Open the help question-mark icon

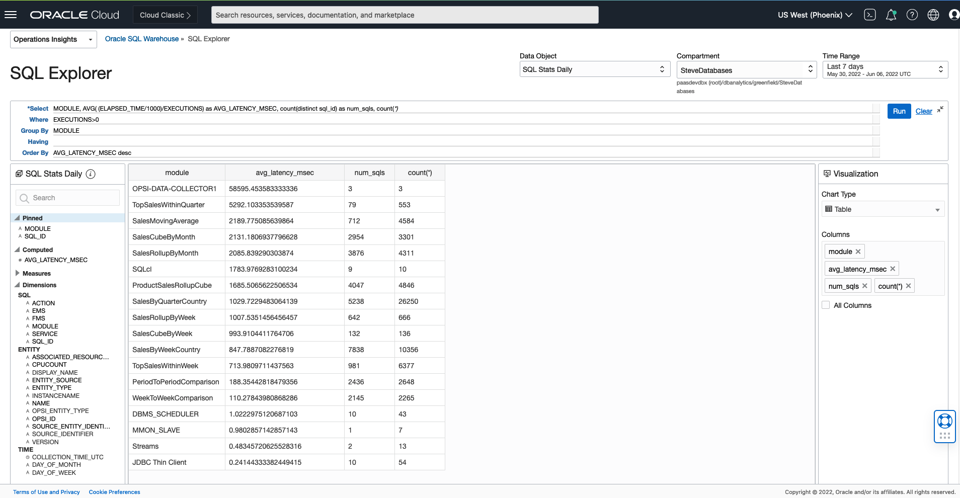pos(912,15)
